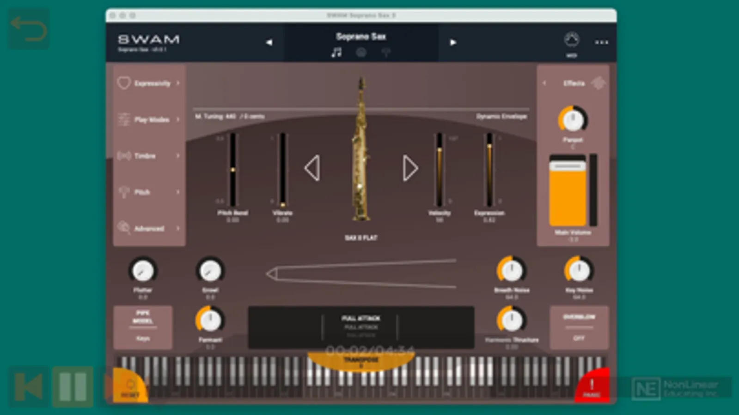Viewport: 739px width, 415px height.
Task: Go to next preset with header right arrow
Action: point(453,42)
